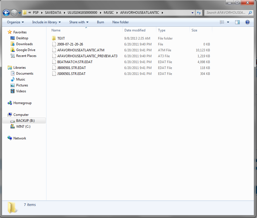Open Downloads in Favorites
Screen dimensions: 257x218
(24, 44)
